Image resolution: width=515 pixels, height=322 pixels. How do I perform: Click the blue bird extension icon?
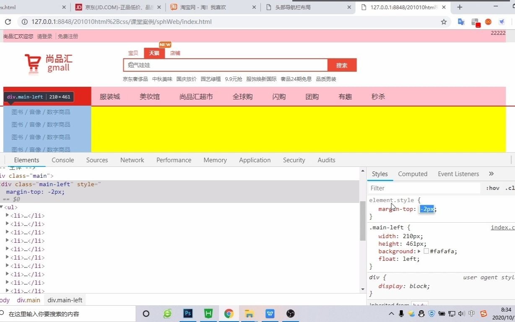pyautogui.click(x=502, y=21)
